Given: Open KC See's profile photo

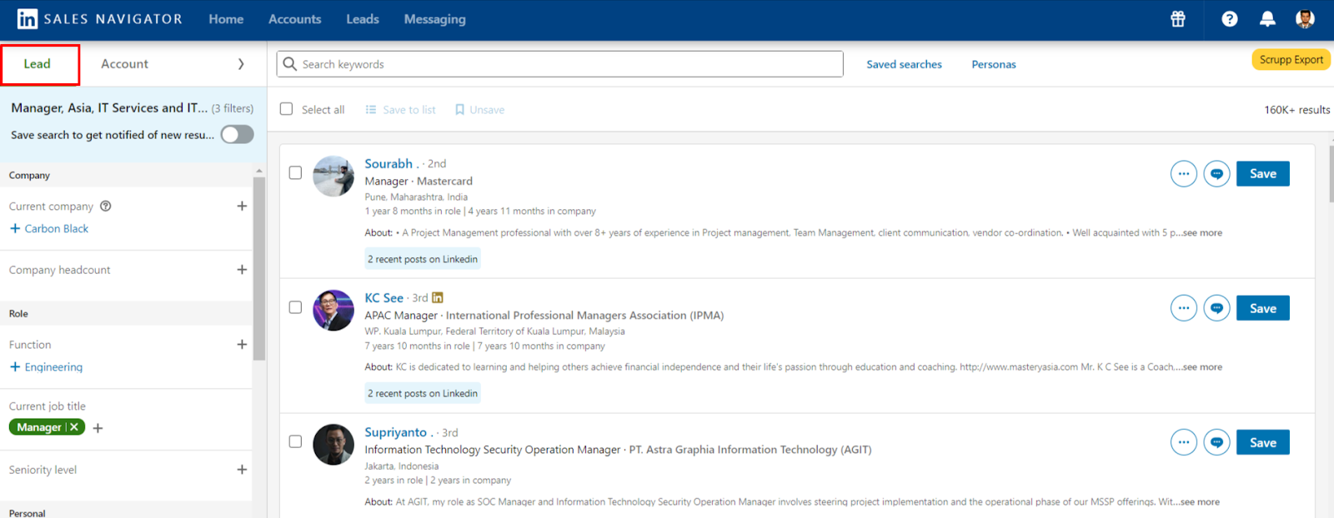Looking at the screenshot, I should click(333, 310).
